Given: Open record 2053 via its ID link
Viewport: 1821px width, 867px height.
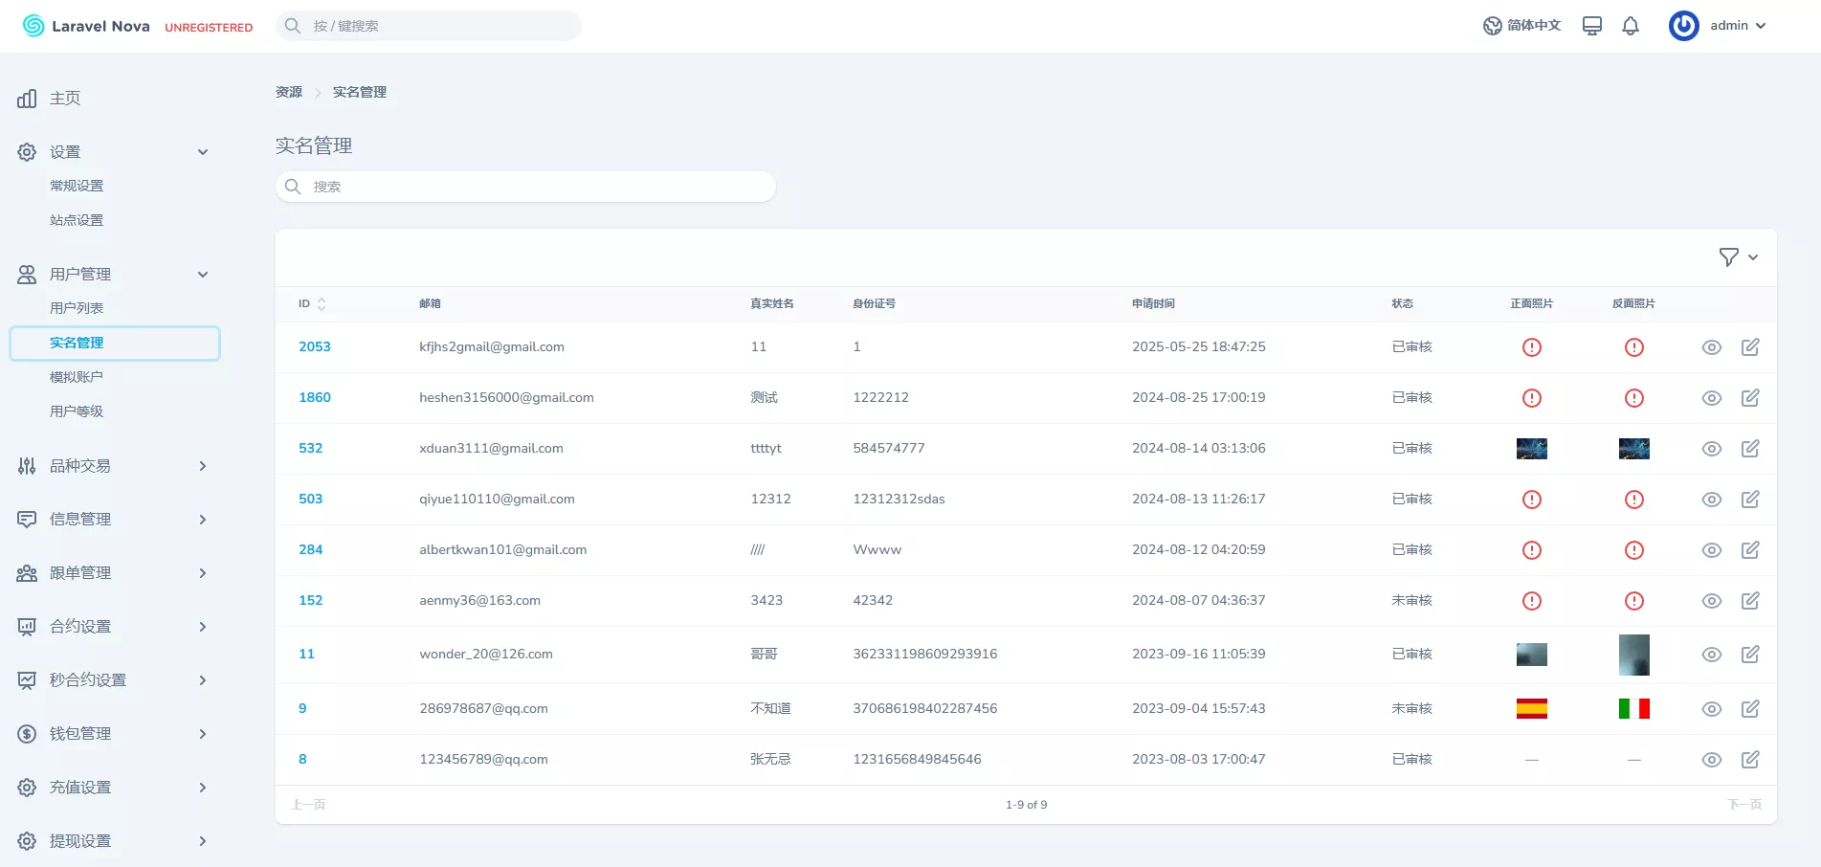Looking at the screenshot, I should click(x=314, y=346).
